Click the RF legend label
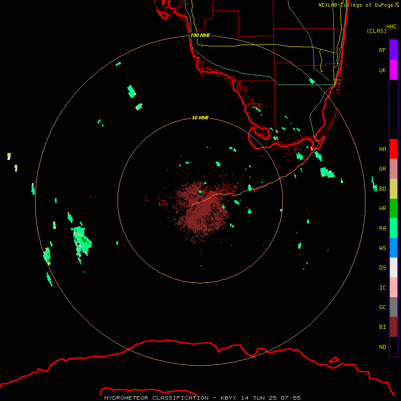The height and width of the screenshot is (401, 401). point(382,50)
